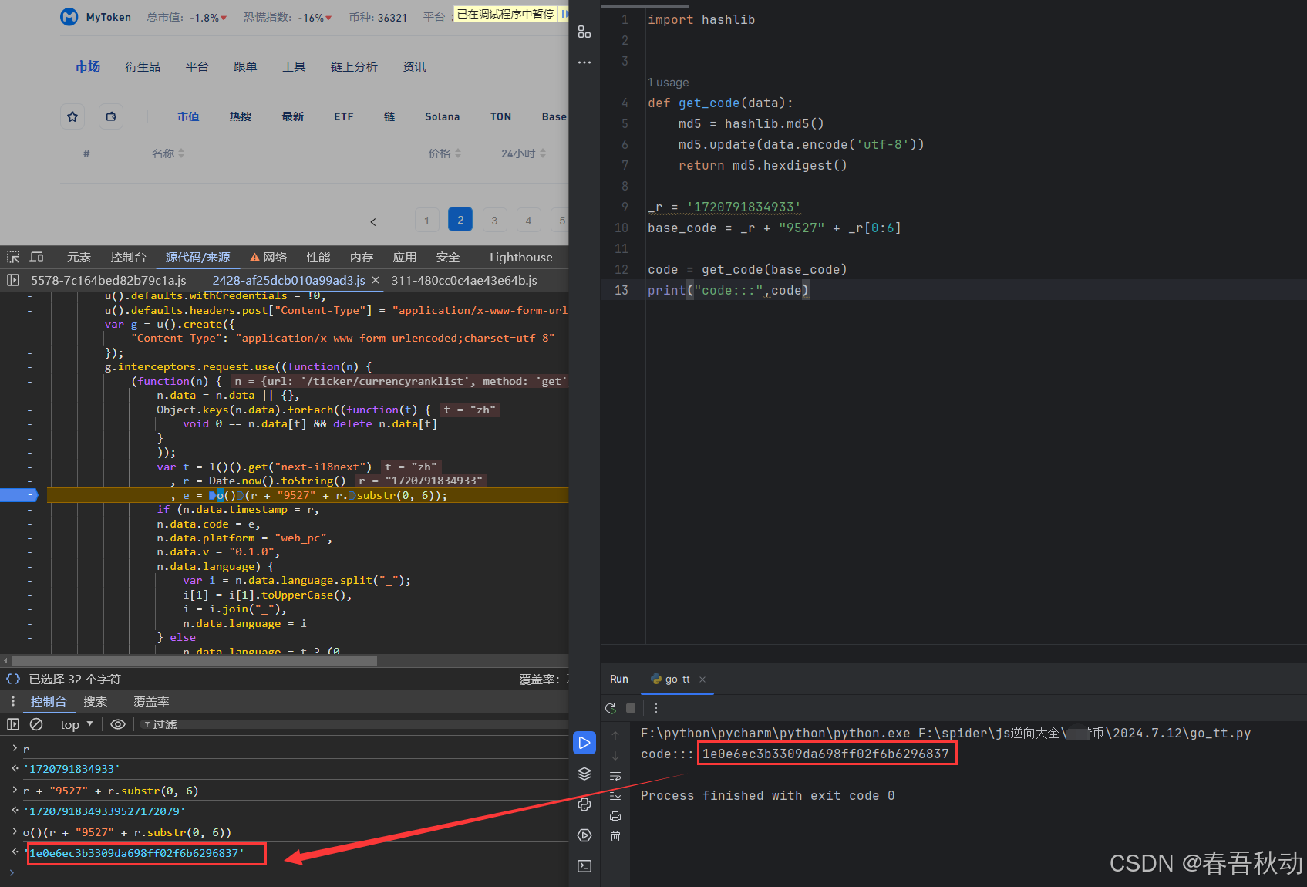Click the 衍生品 navigation link

click(143, 67)
